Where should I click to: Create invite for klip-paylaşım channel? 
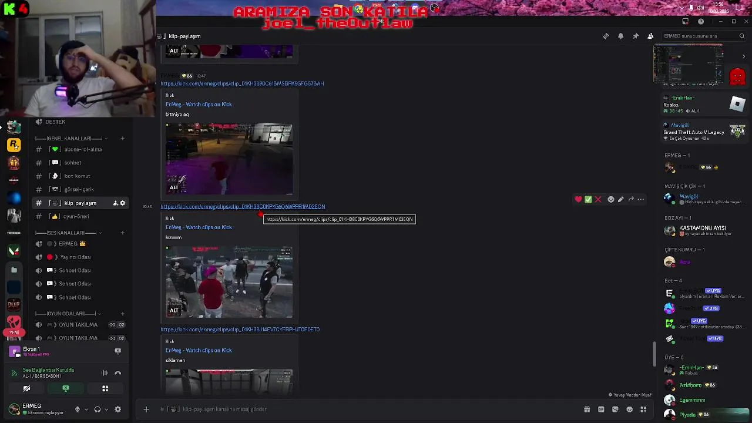(115, 203)
